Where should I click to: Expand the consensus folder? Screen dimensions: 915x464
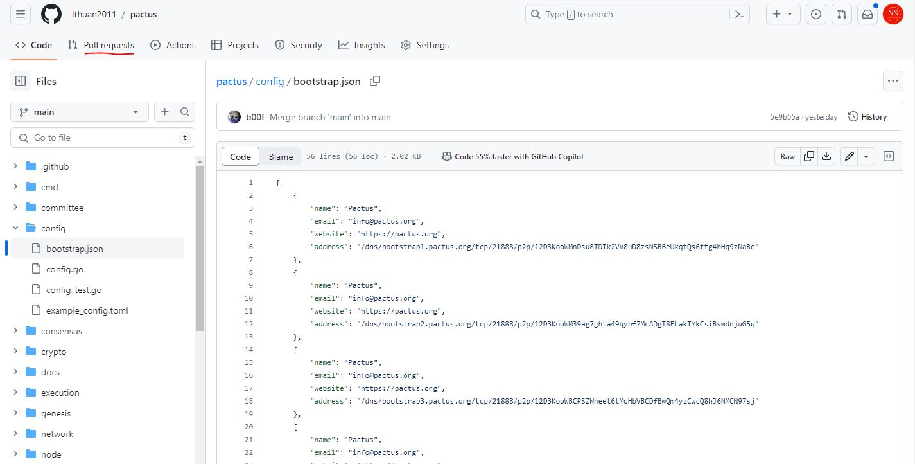pyautogui.click(x=15, y=331)
